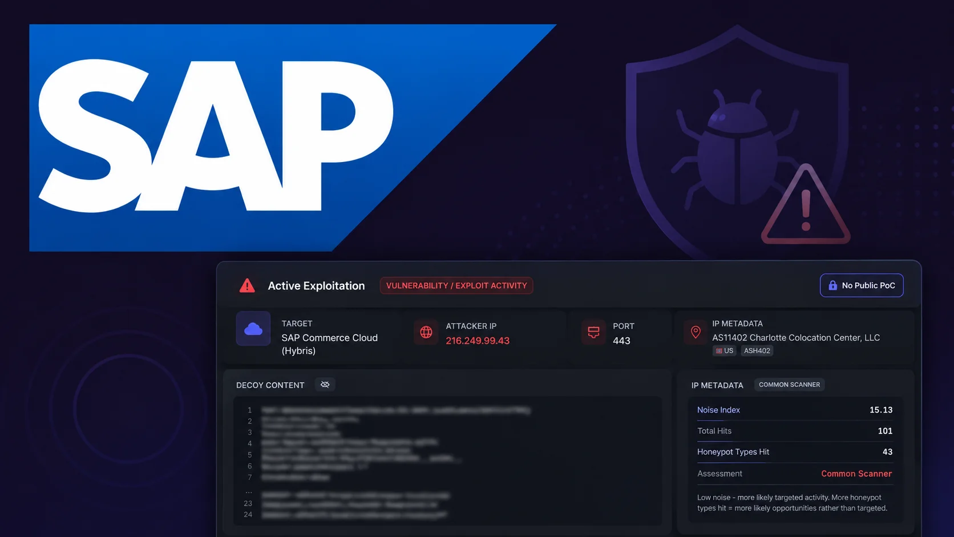954x537 pixels.
Task: Click the Honeypot Types Hit value 43
Action: (x=887, y=452)
